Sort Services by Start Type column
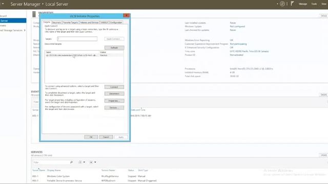This screenshot has width=328, height=184. tap(143, 170)
